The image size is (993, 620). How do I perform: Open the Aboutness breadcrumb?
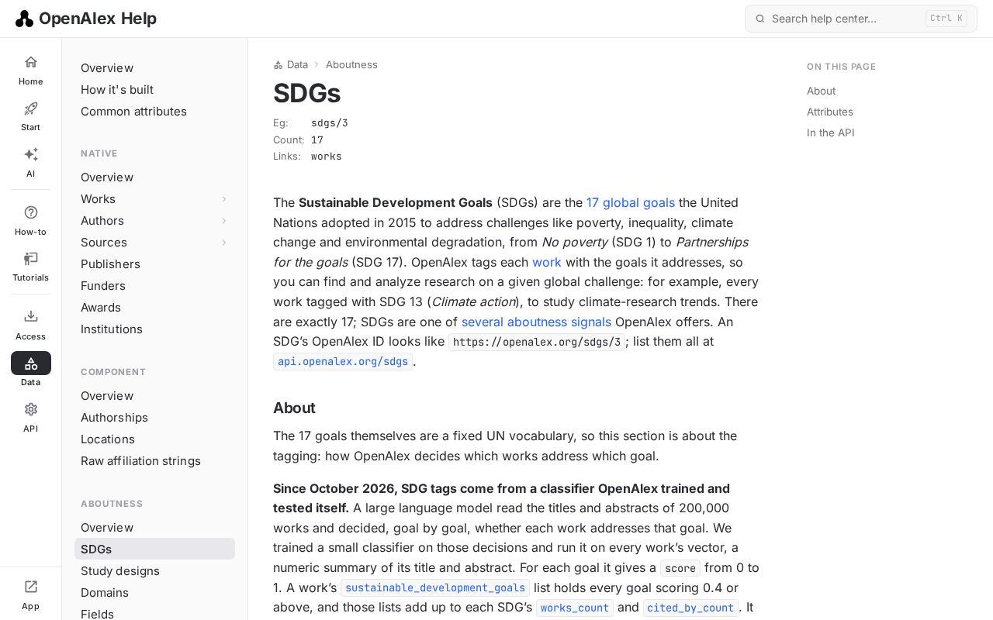click(351, 65)
